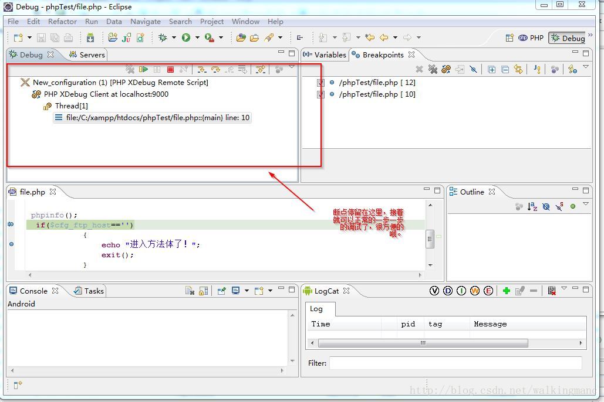This screenshot has height=402, width=604.
Task: Toggle Link with Debug View icon
Action: pos(518,69)
